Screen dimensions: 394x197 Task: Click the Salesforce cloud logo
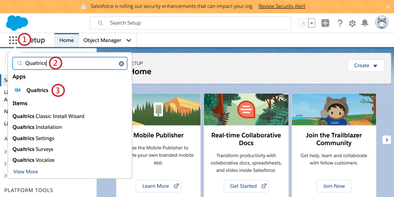17,23
